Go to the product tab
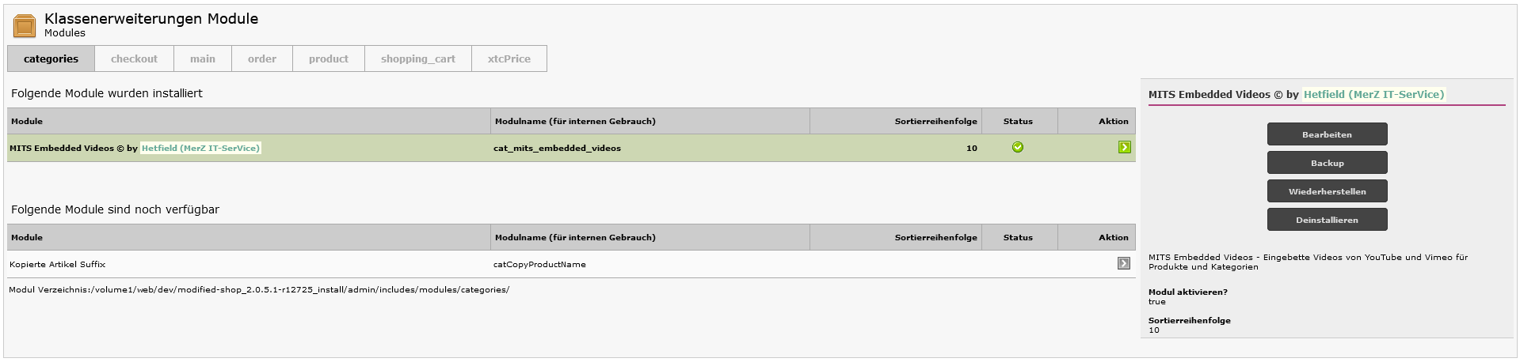The image size is (1520, 362). coord(329,58)
